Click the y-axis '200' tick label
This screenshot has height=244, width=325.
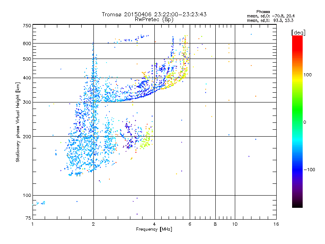[27, 137]
